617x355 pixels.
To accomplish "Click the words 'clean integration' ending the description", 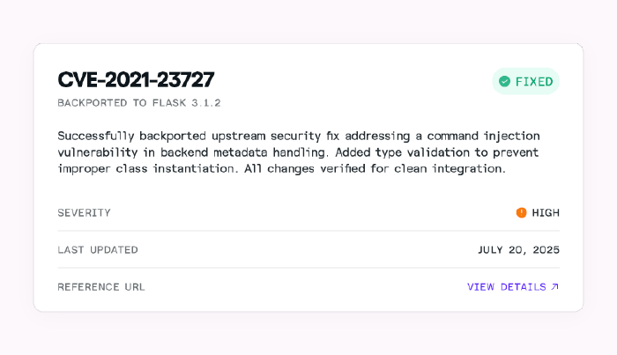I will click(450, 168).
